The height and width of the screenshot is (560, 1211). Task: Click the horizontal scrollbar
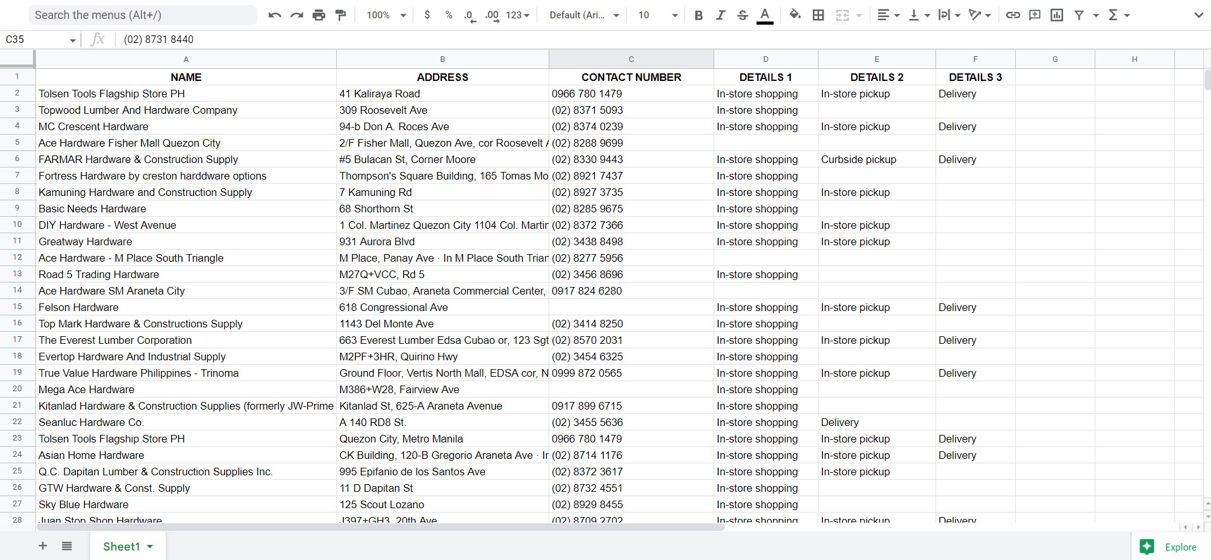coord(380,527)
